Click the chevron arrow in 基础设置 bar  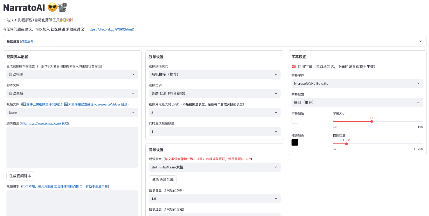[x=421, y=41]
